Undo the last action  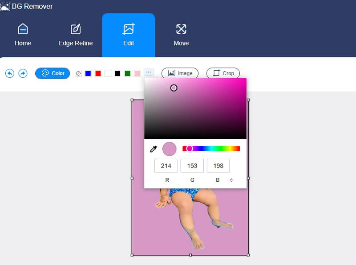(x=10, y=73)
